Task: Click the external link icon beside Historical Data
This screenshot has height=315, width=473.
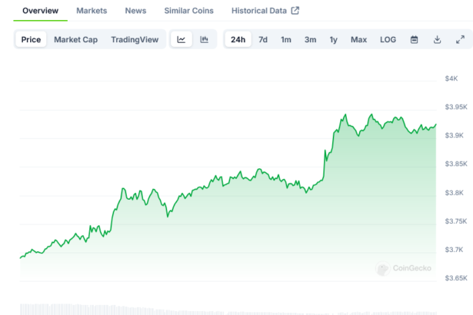Action: point(295,11)
